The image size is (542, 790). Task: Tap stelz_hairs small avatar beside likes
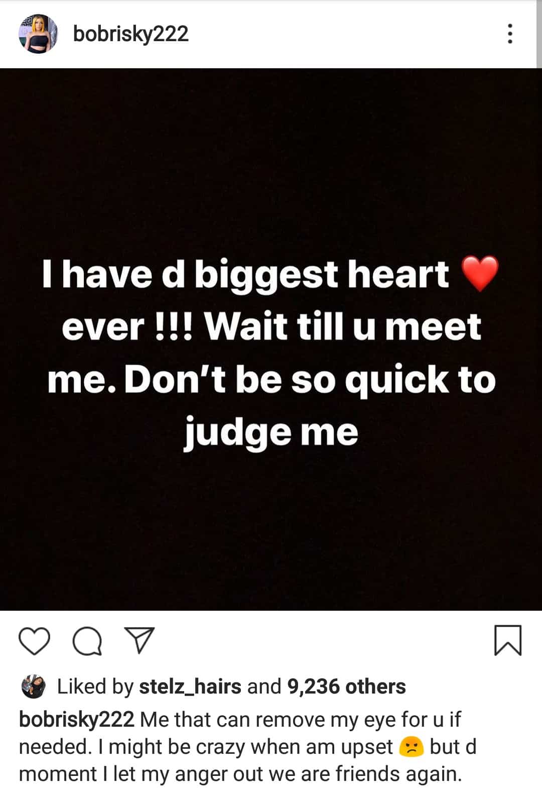(34, 687)
